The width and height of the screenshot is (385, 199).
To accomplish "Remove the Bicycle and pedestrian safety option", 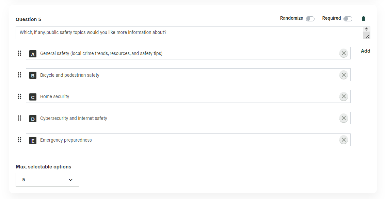I will (343, 75).
